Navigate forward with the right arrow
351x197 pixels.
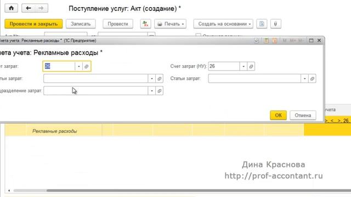41,9
